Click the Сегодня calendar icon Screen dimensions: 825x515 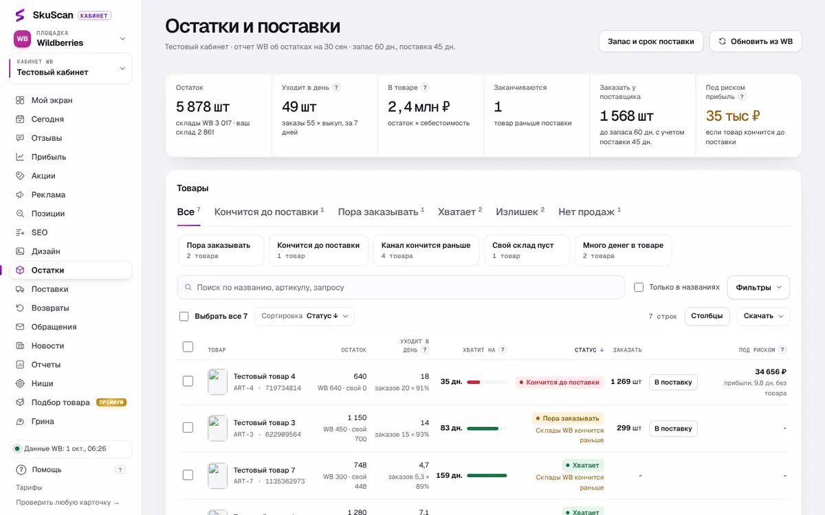point(21,119)
